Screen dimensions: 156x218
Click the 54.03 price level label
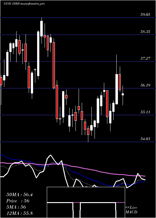click(145, 139)
